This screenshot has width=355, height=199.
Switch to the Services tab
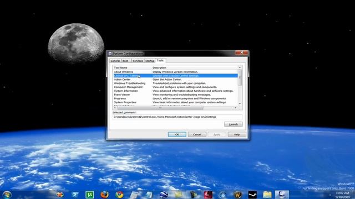tap(138, 61)
